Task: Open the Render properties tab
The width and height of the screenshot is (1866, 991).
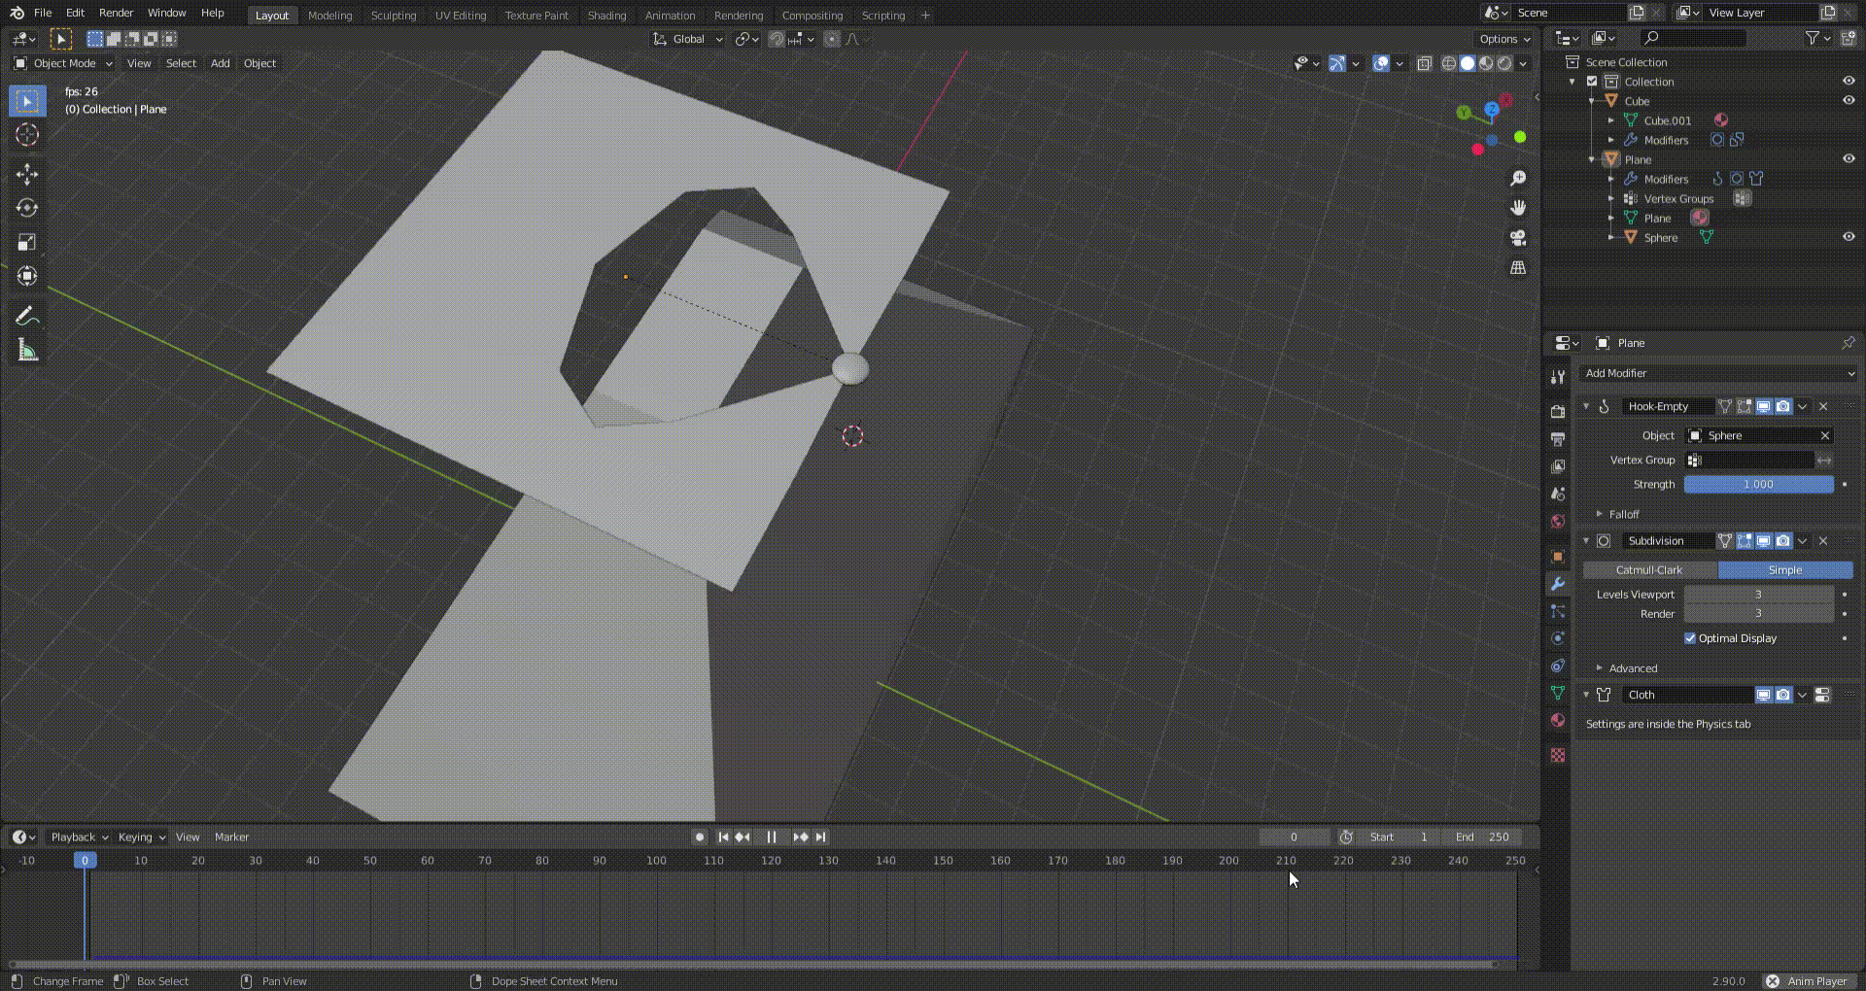Action: click(x=1558, y=412)
